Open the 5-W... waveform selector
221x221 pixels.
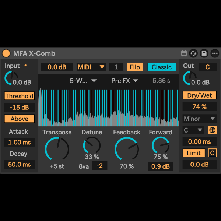click(x=83, y=81)
